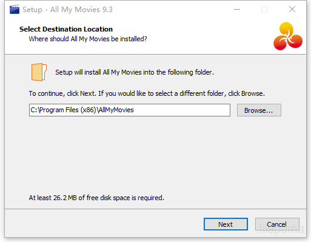Close the setup window
This screenshot has height=242, width=311.
click(292, 9)
